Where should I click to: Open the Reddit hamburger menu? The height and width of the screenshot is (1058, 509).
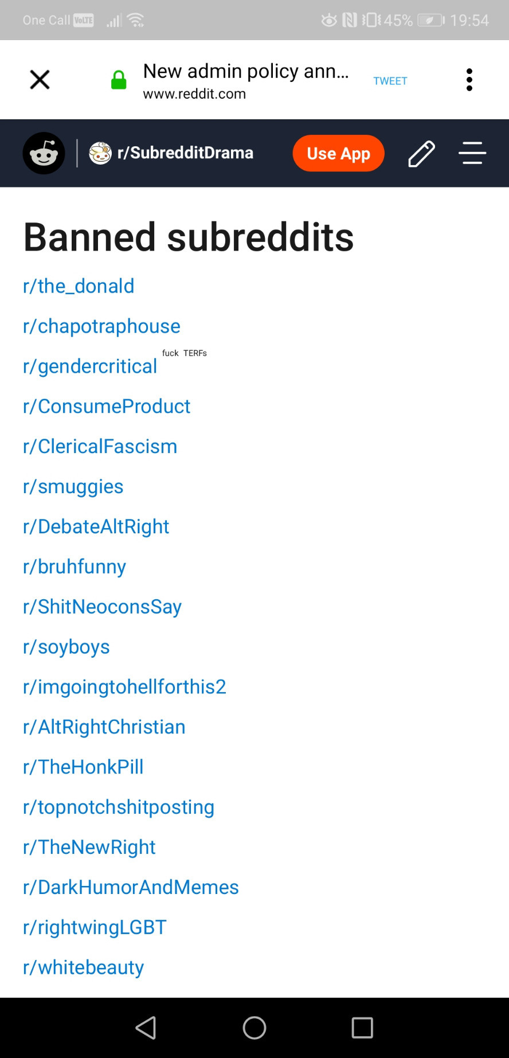point(472,153)
